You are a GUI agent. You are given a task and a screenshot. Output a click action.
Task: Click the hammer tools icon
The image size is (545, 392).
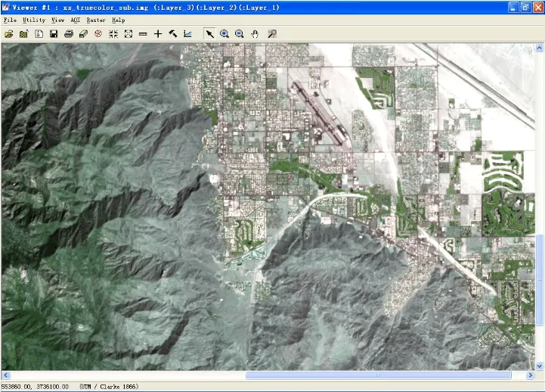point(173,34)
